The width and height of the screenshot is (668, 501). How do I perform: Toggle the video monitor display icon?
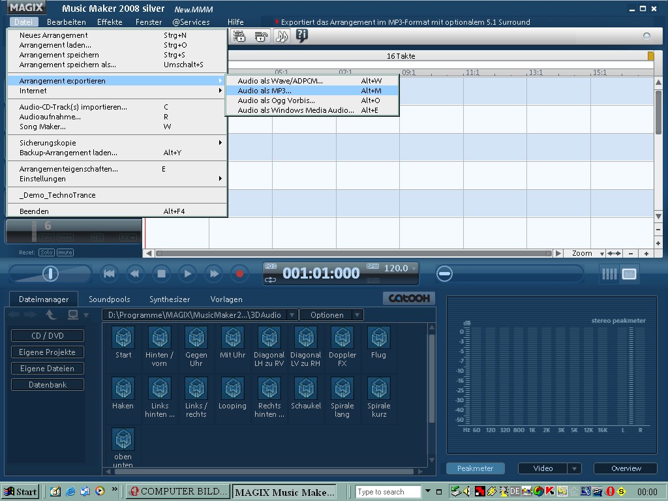click(630, 274)
